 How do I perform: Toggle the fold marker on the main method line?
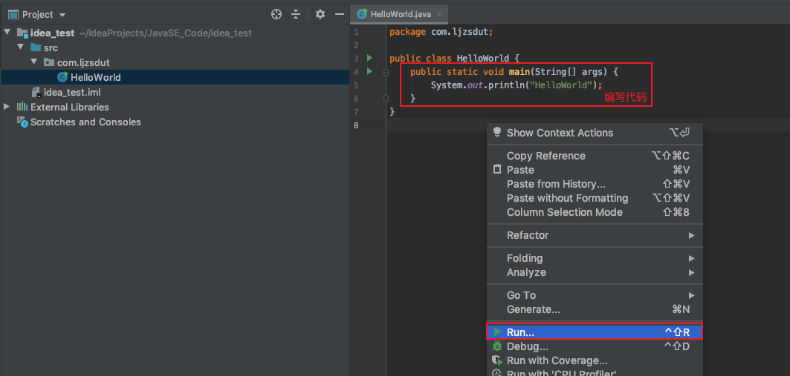386,72
